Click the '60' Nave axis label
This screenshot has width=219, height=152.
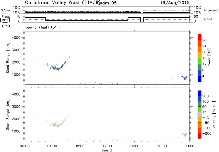coord(196,16)
